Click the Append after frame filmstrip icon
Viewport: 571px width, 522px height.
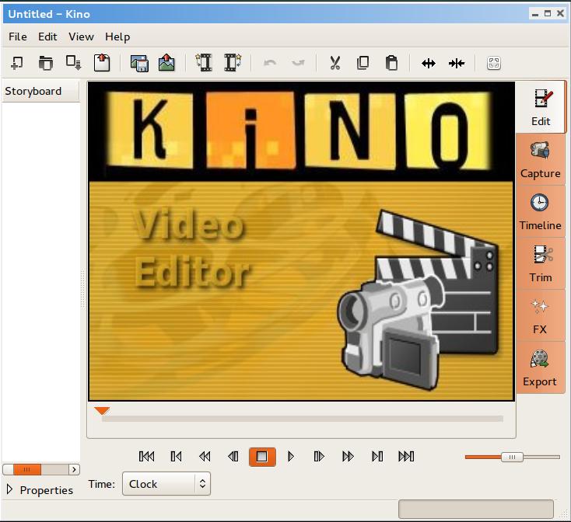tap(233, 62)
